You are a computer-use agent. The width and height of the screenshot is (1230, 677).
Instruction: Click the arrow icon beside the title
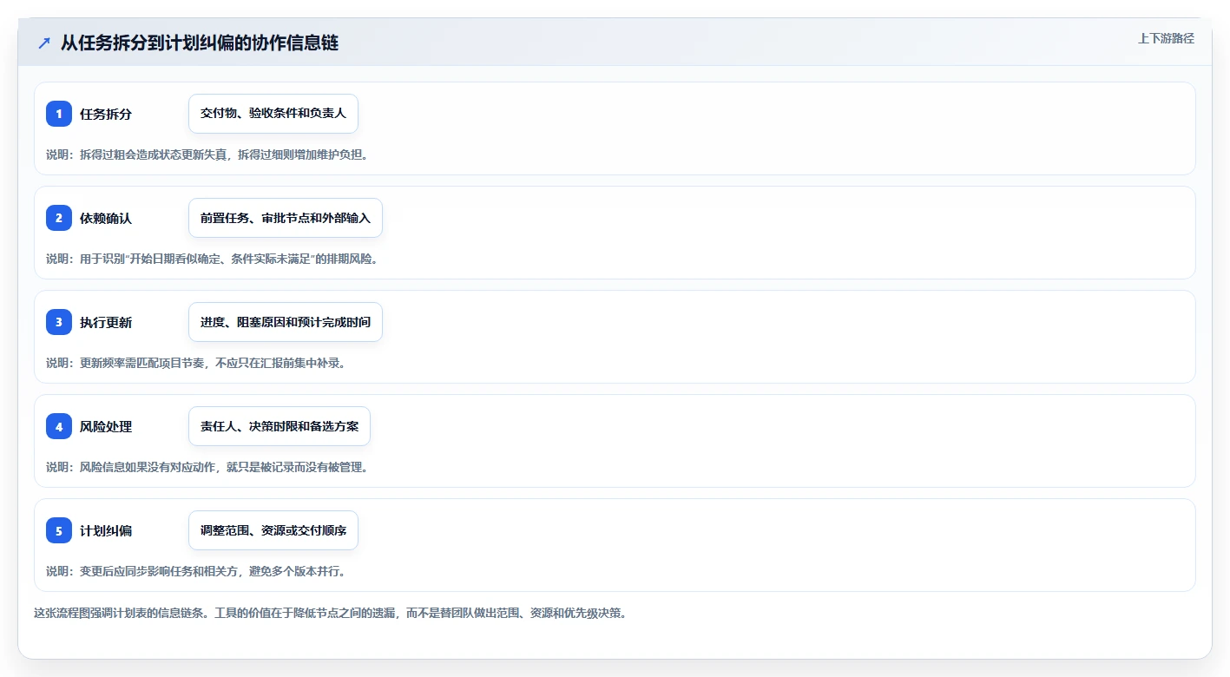[x=44, y=43]
